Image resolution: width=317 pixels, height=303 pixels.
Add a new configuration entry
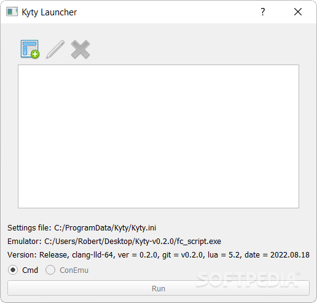coord(30,49)
